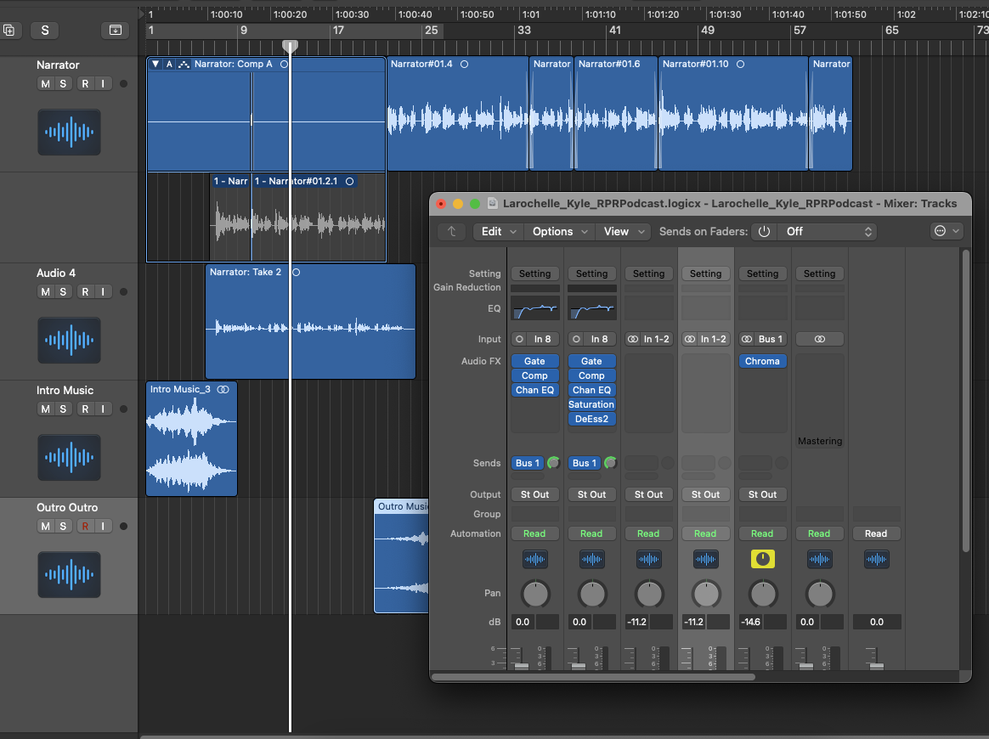
Task: Click first channel strip Setting button
Action: click(535, 274)
